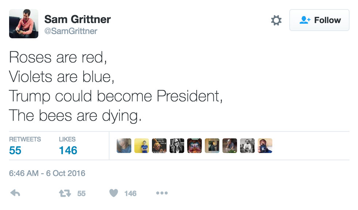Click the man in white hat avatar

pyautogui.click(x=230, y=146)
